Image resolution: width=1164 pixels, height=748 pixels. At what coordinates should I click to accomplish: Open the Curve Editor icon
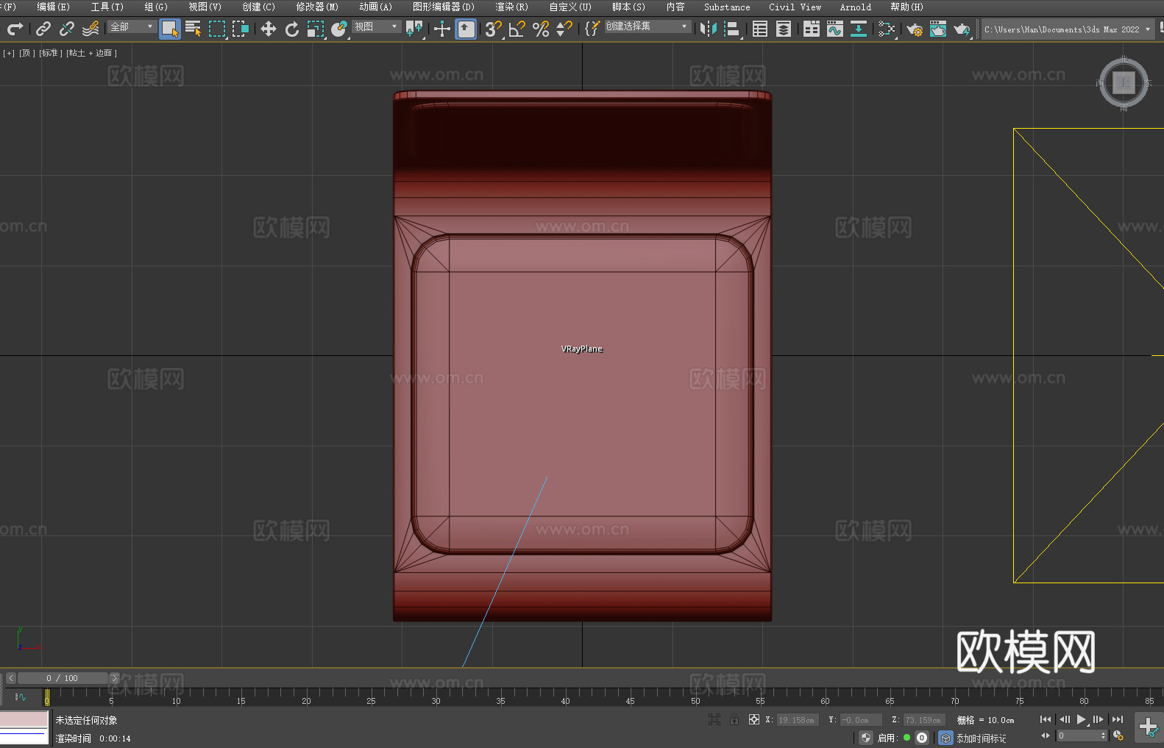point(835,29)
